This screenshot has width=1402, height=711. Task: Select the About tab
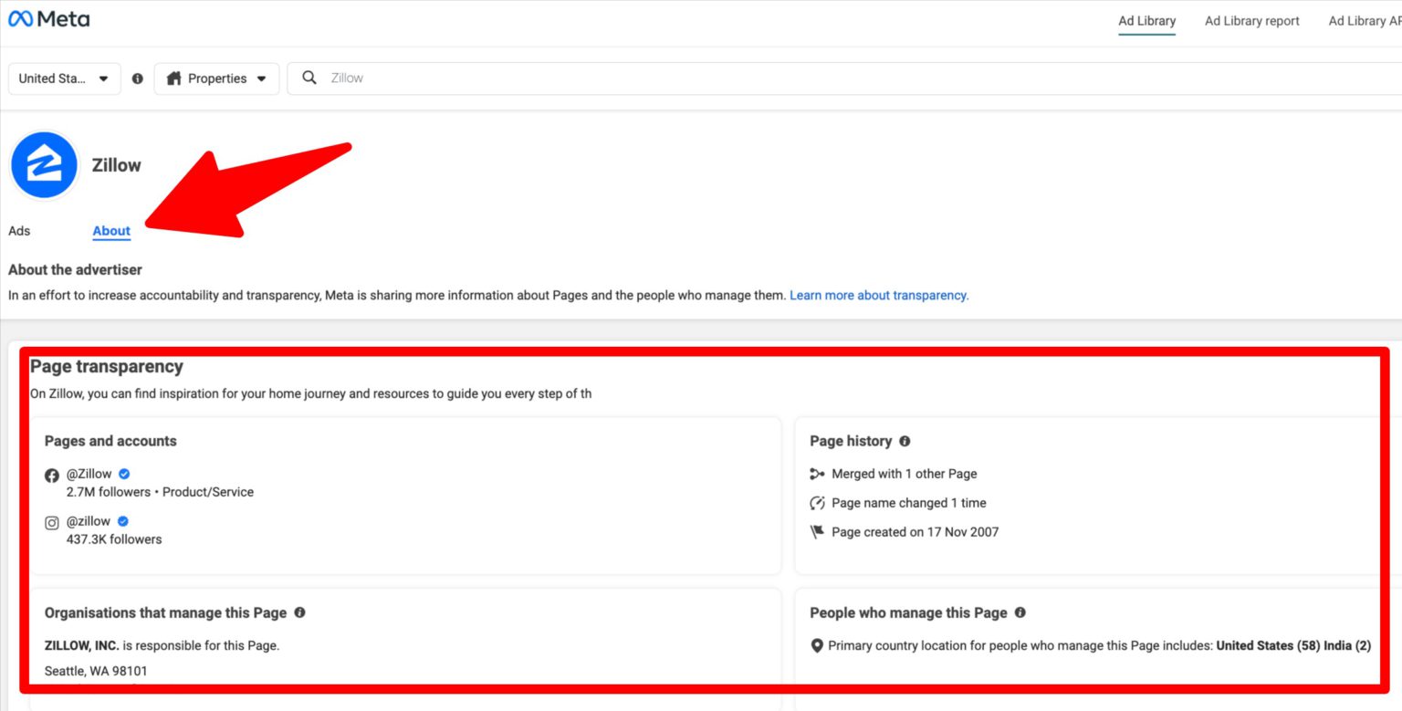tap(110, 231)
